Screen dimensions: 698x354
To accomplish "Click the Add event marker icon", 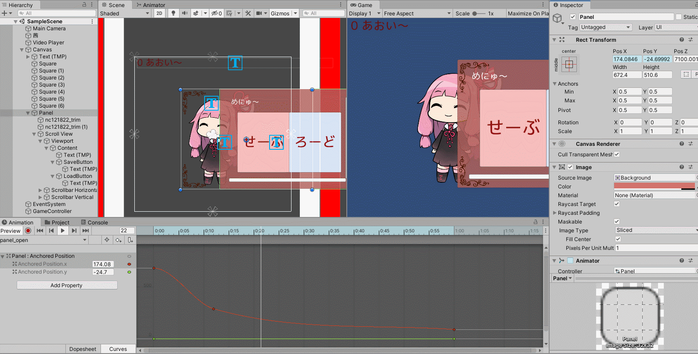I will click(x=130, y=240).
